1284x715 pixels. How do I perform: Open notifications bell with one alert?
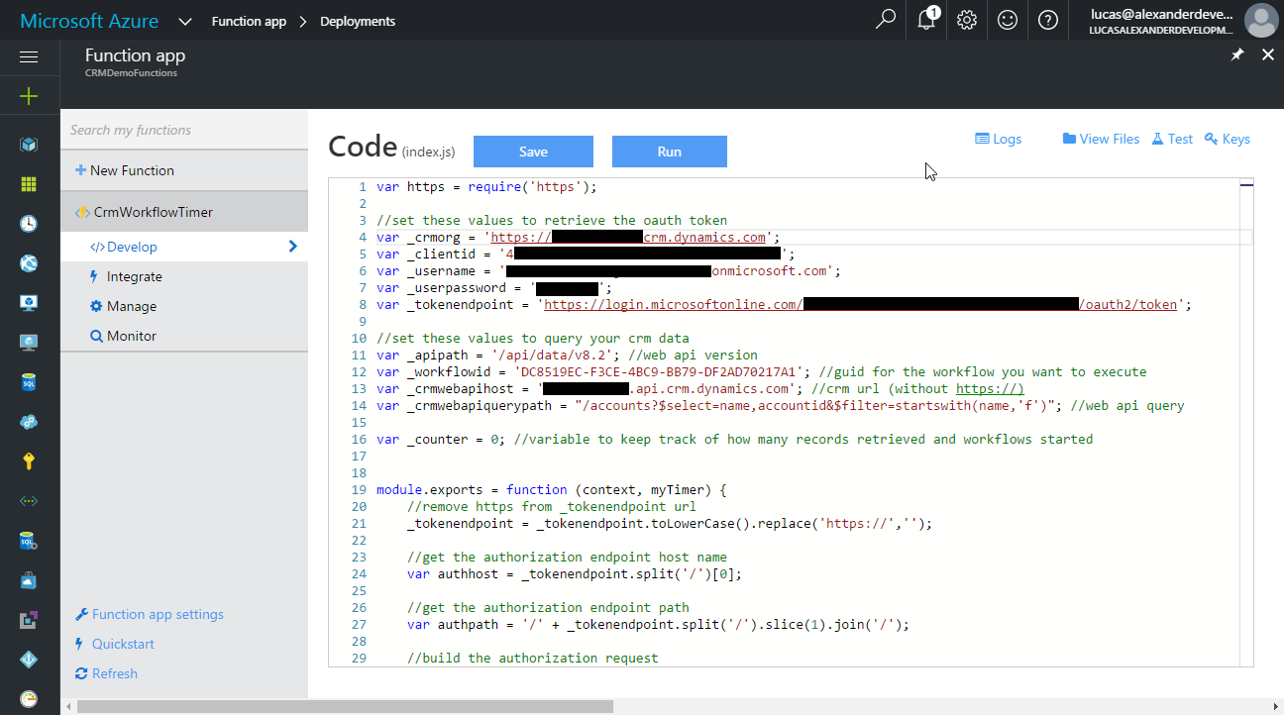point(927,20)
